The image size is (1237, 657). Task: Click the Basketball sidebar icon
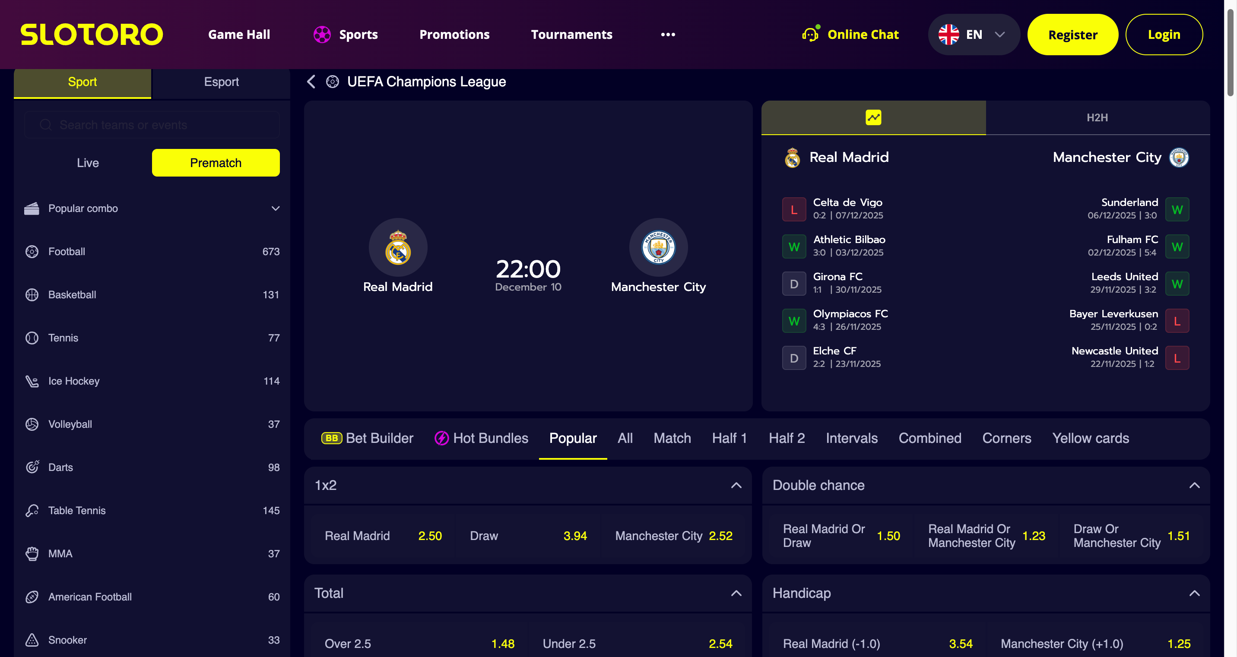[32, 295]
